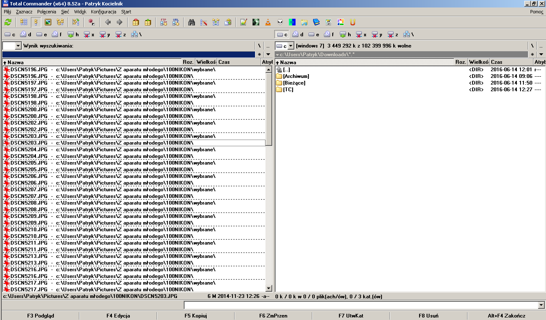Screen dimensions: 546x320
Task: Open the URL new connection icon
Action: tap(176, 22)
